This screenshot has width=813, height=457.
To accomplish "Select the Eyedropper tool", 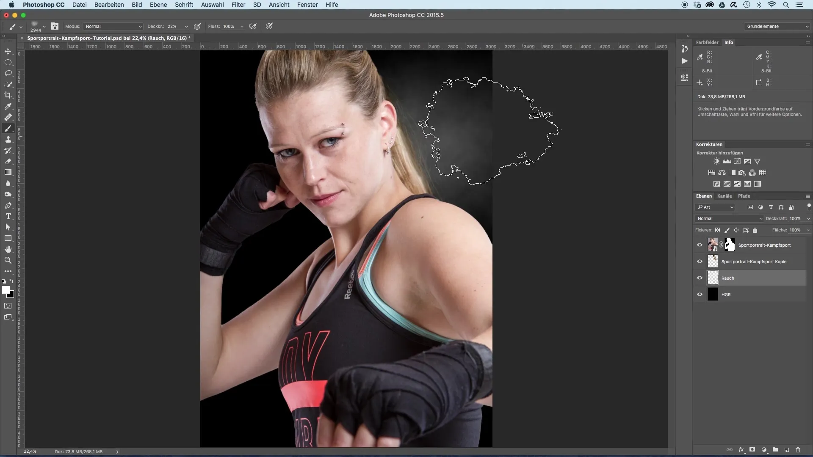I will tap(8, 106).
